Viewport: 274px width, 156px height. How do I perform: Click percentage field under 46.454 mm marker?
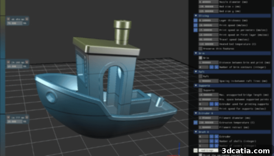[15, 23]
